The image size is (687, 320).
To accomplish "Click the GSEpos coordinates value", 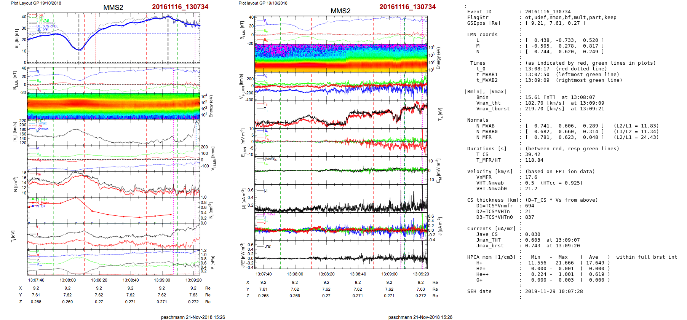I will (x=555, y=23).
